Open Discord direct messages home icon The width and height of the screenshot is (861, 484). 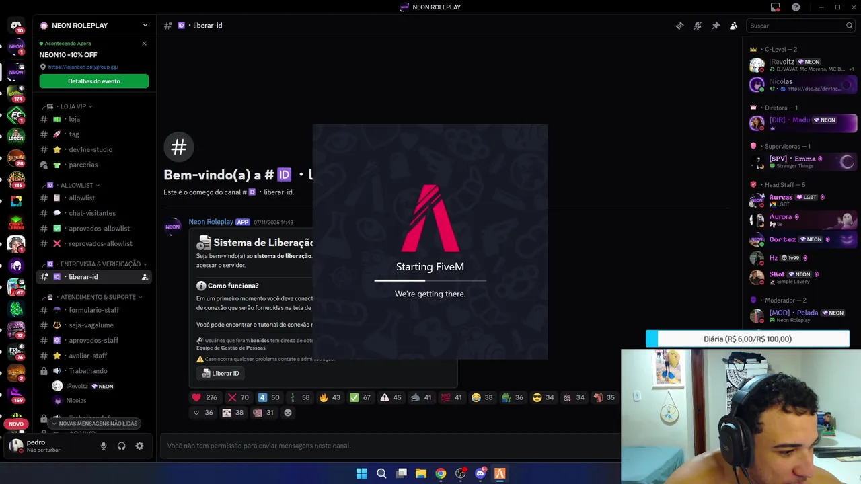pyautogui.click(x=16, y=25)
